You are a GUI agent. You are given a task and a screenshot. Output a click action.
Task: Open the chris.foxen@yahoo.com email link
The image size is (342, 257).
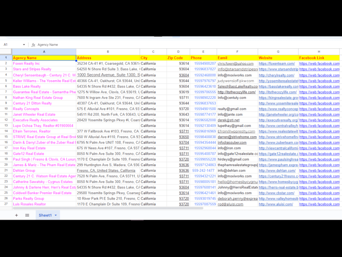[236, 63]
